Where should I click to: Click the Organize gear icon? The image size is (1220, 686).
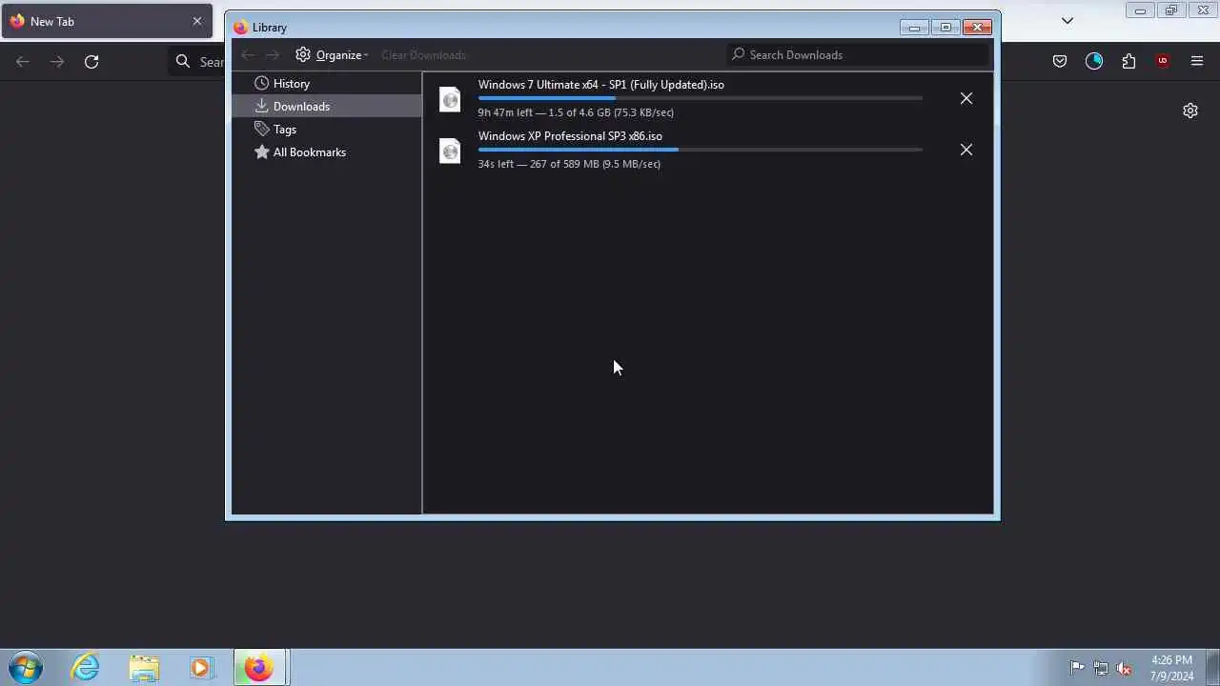point(303,55)
